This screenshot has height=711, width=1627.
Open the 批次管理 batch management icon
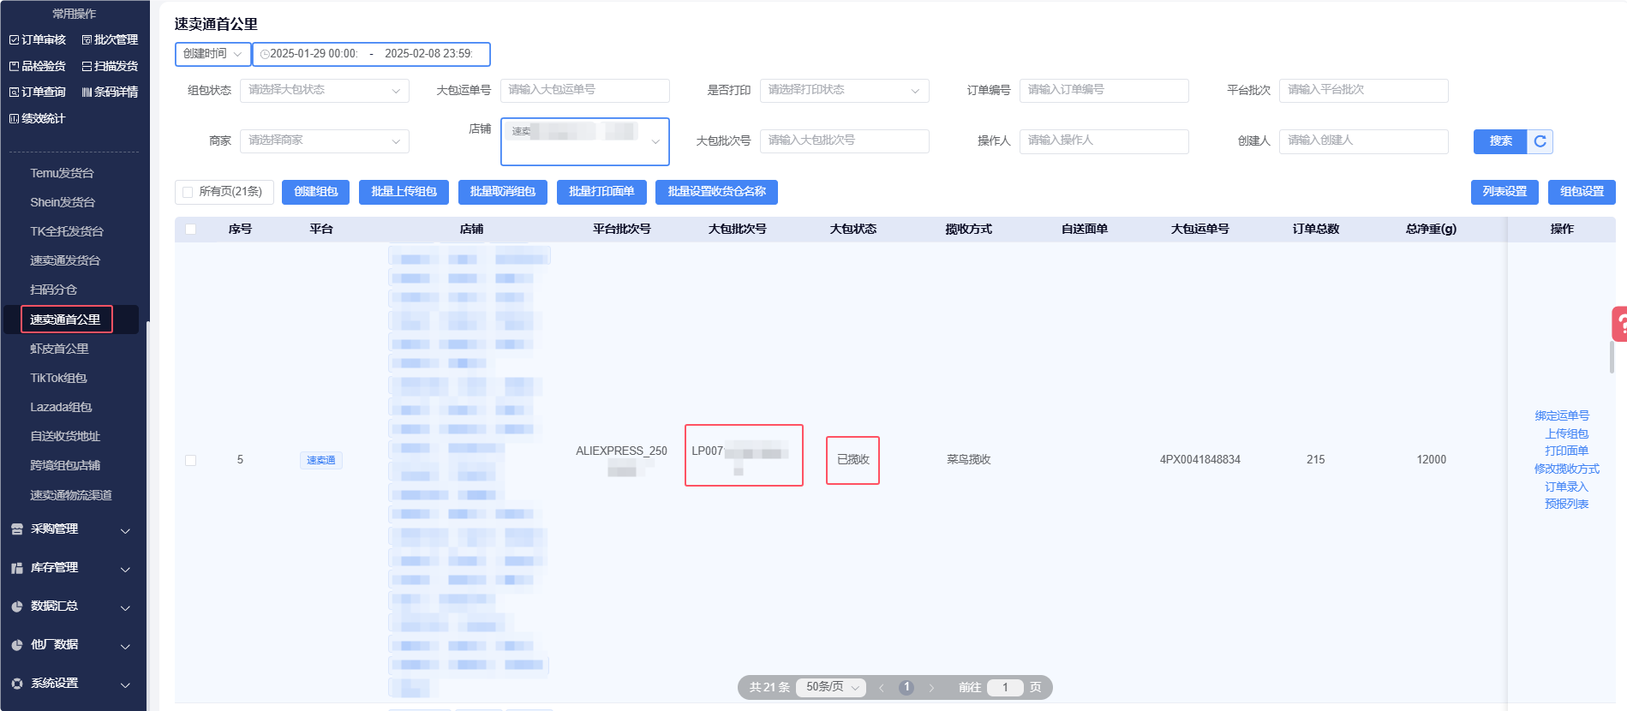(x=87, y=40)
